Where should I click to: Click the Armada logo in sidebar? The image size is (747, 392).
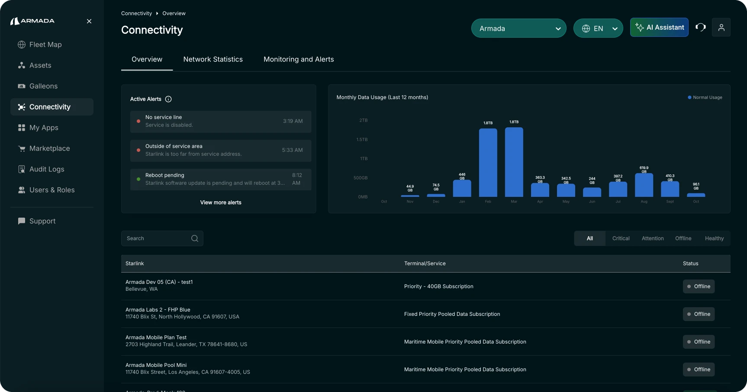pyautogui.click(x=32, y=21)
